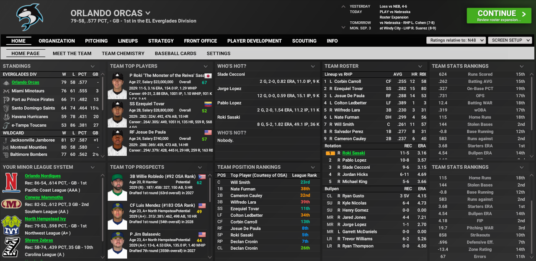Open the Front Office menu
This screenshot has height=261, width=536.
click(201, 41)
